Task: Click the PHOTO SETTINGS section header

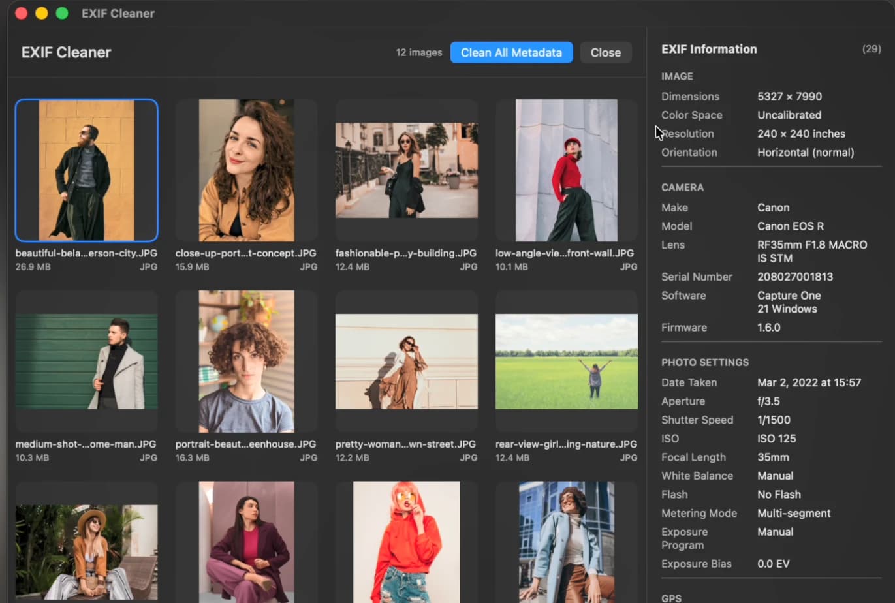Action: [x=704, y=362]
